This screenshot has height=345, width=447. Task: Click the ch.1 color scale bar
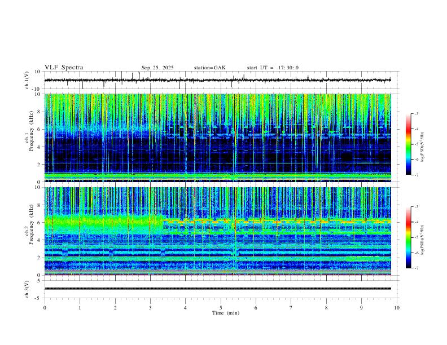tap(408, 144)
